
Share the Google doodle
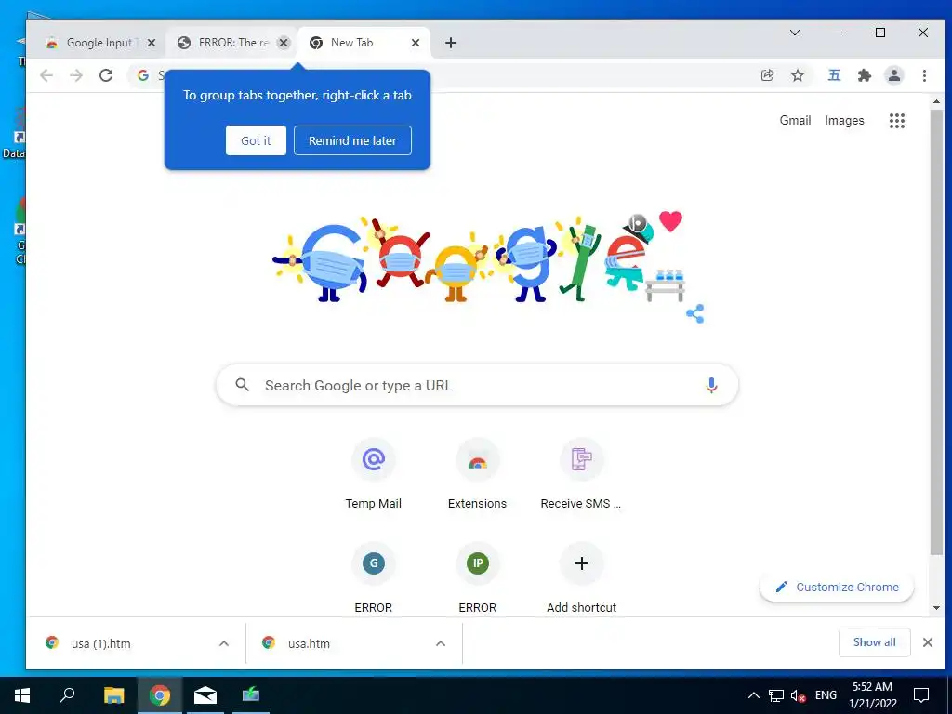point(695,313)
